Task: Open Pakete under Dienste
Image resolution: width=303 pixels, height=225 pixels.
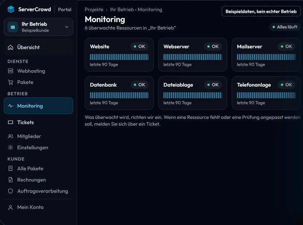Action: [x=38, y=82]
